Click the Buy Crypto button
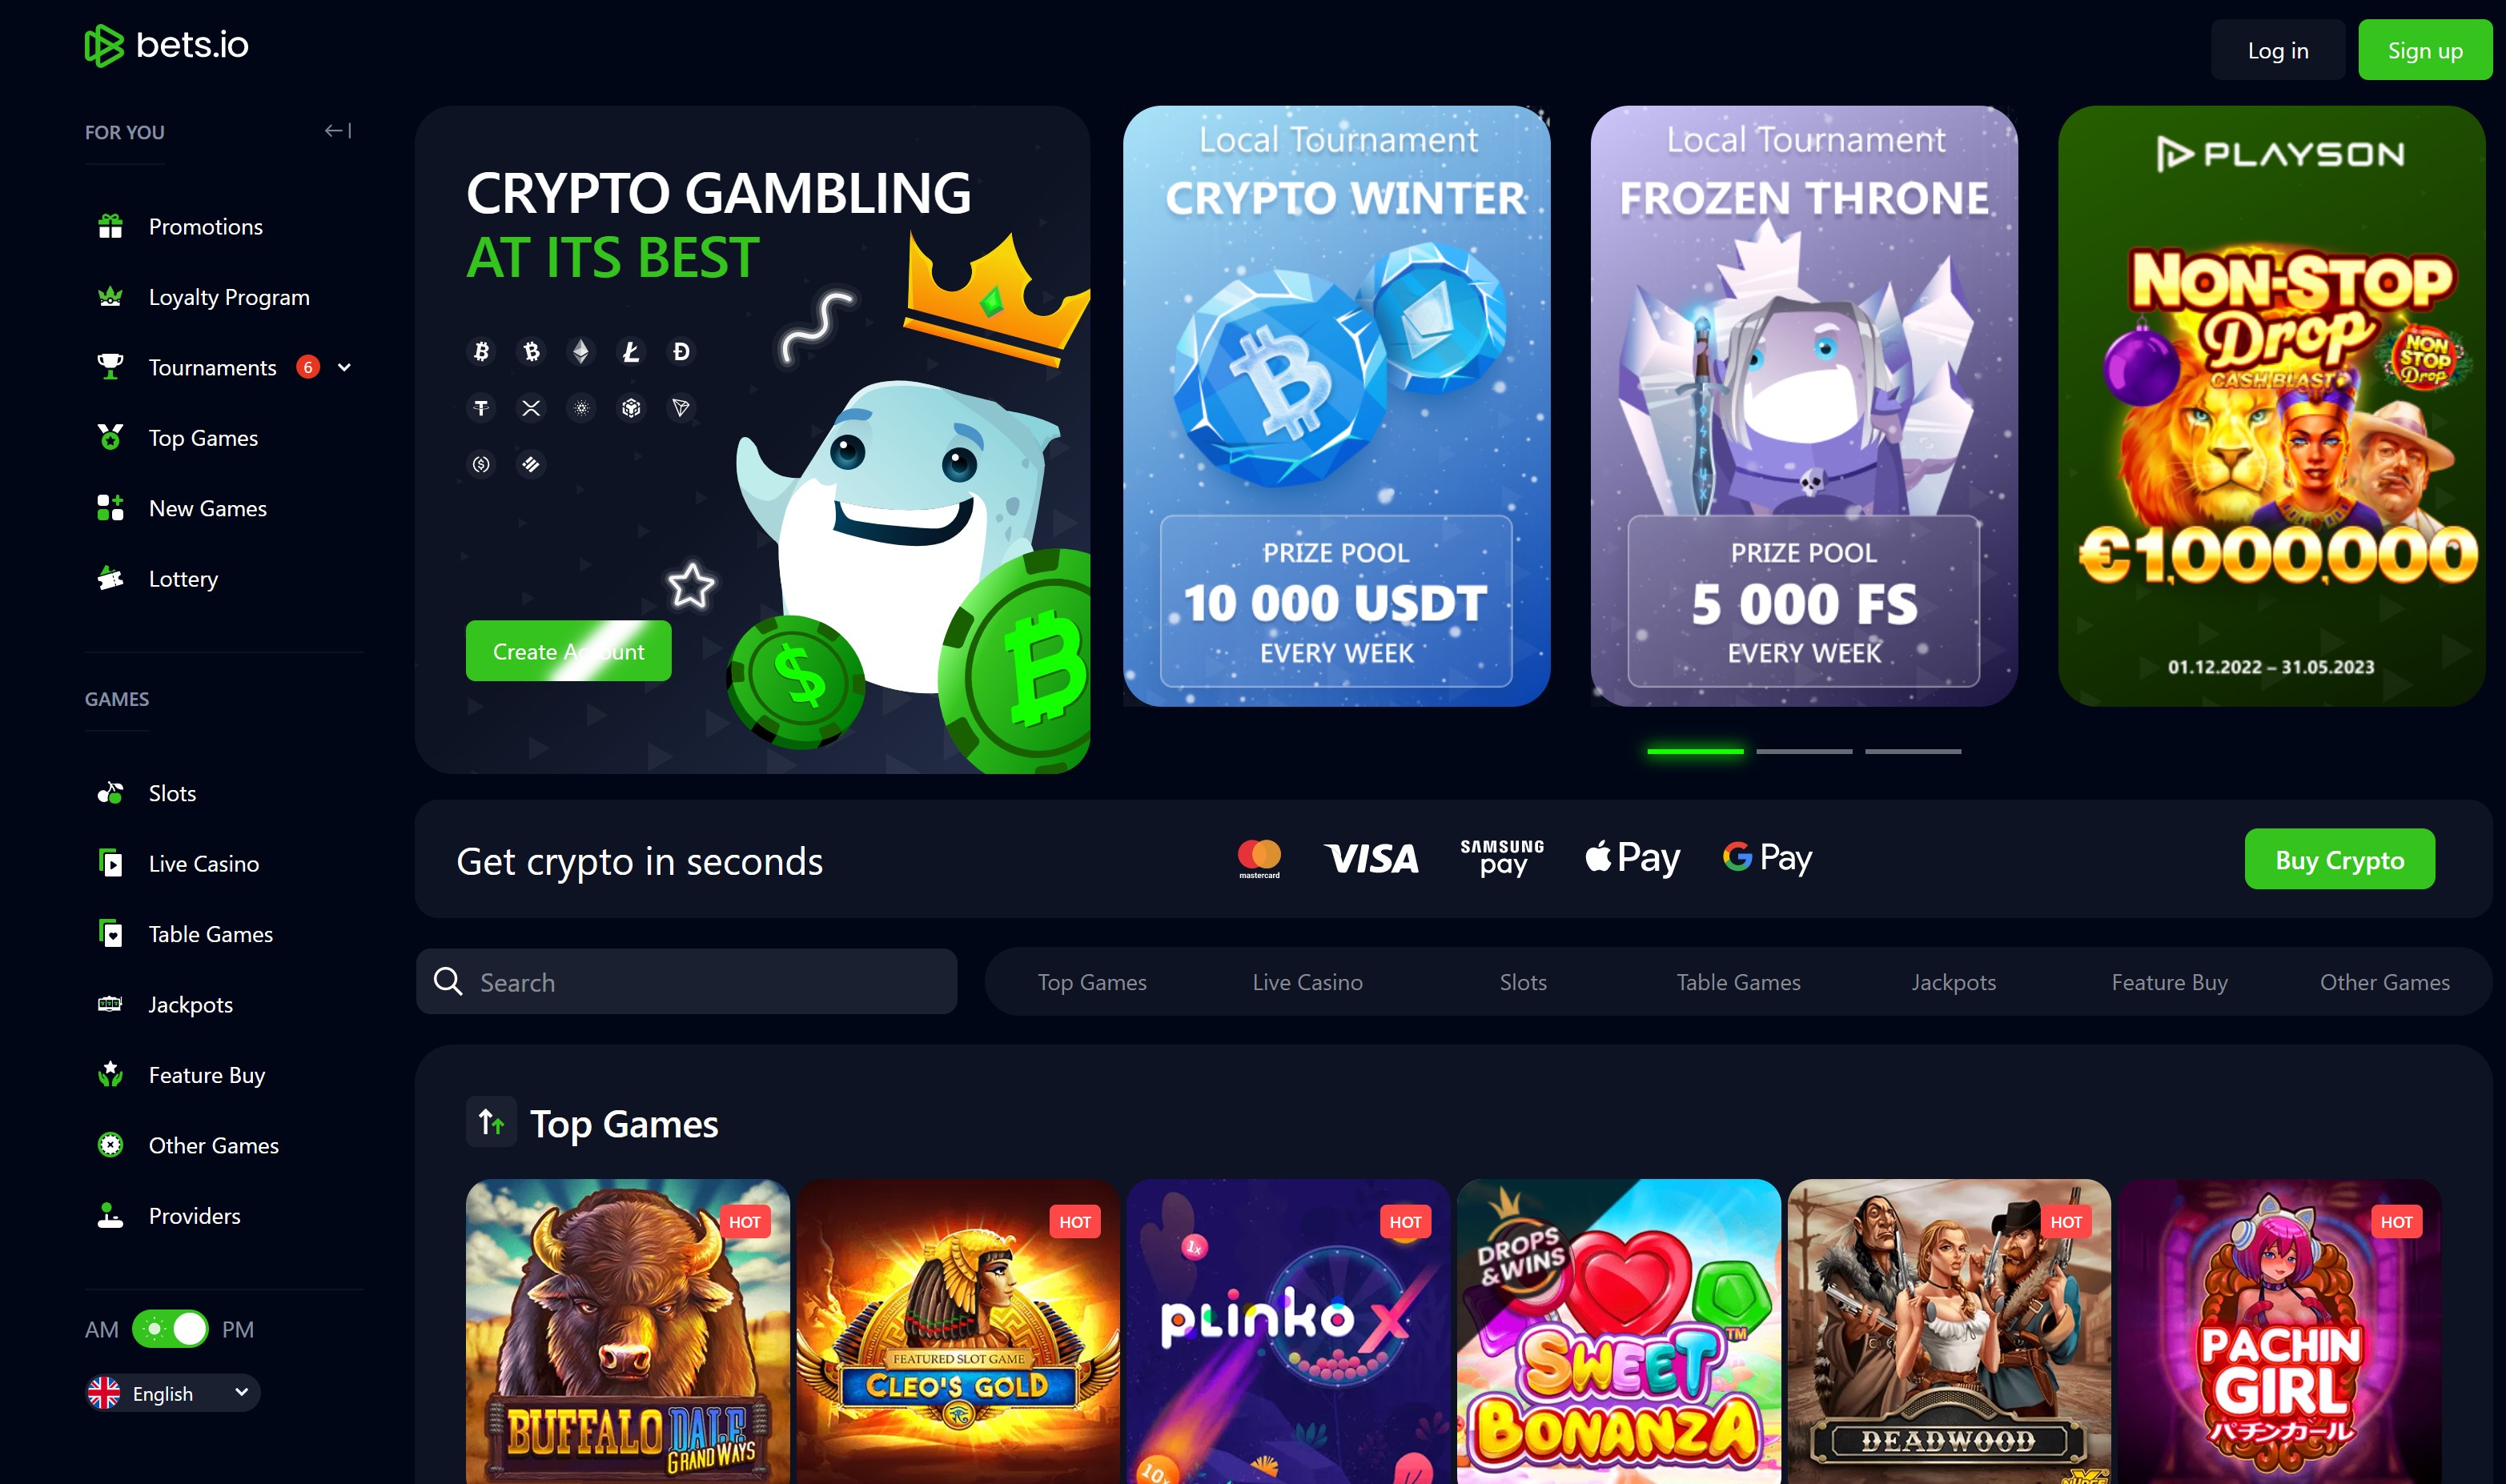Screen dimensions: 2506x1484 click(2339, 859)
